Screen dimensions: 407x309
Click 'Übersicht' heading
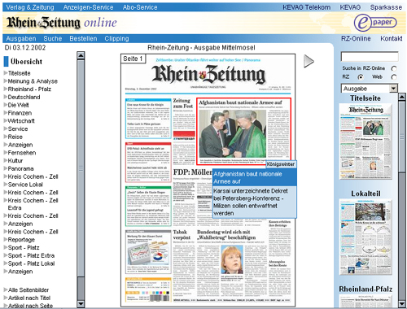coord(26,62)
